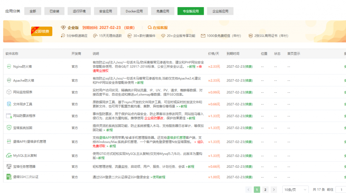Open the 免费应用 category tab
This screenshot has width=346, height=193.
163,11
